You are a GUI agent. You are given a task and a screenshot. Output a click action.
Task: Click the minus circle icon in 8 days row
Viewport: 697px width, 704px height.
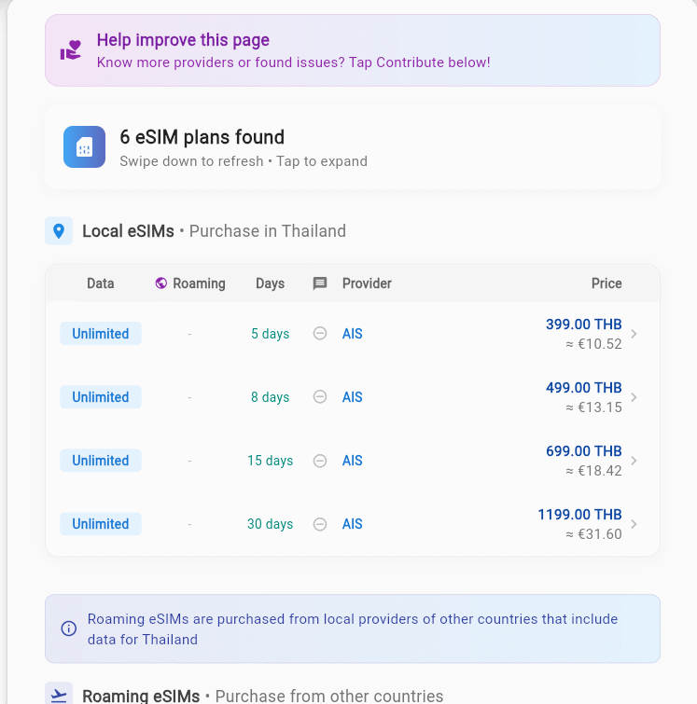320,397
